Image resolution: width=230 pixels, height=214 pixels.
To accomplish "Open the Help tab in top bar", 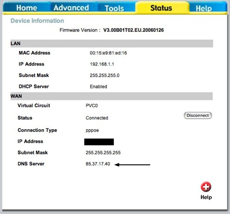I will click(x=204, y=8).
